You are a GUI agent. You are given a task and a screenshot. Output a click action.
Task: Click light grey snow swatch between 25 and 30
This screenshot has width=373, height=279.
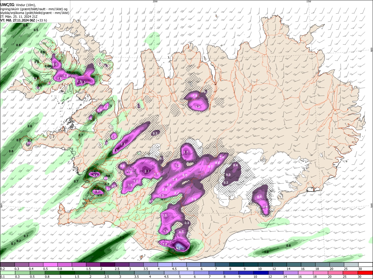351,265
